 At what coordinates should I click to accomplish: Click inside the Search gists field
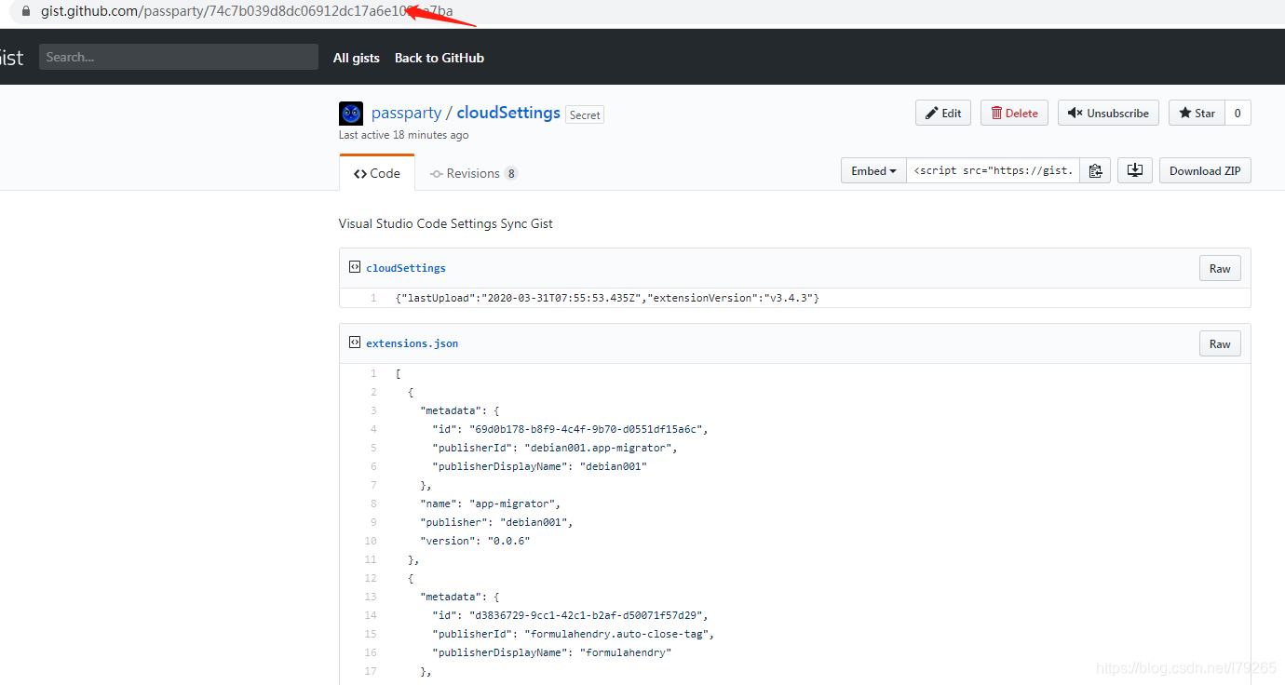179,57
